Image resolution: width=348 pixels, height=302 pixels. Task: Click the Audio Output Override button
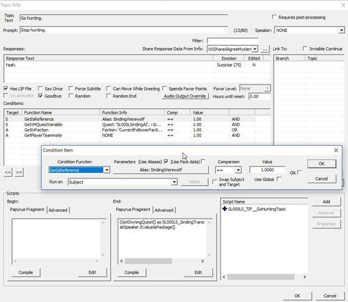185,96
